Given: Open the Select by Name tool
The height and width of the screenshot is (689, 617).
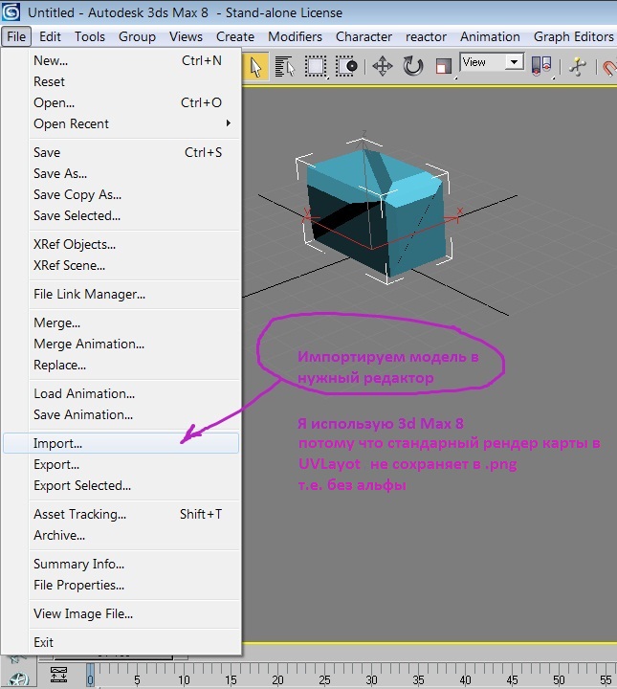Looking at the screenshot, I should [285, 66].
